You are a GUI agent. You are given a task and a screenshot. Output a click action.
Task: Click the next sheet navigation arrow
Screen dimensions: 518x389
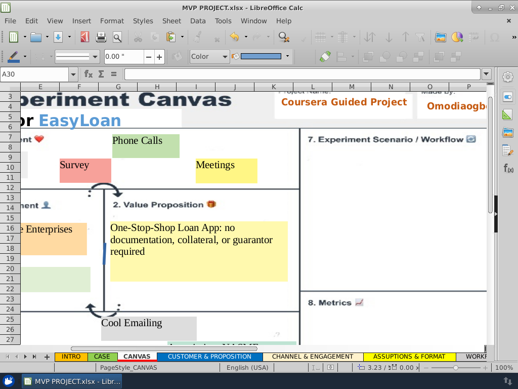click(25, 357)
